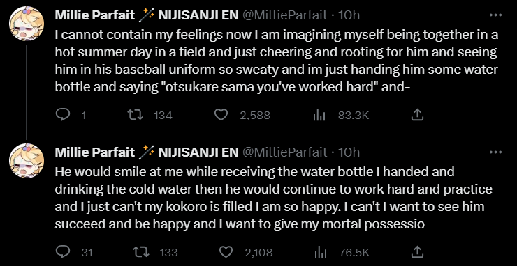
Task: Reply to the first tweet about baseball uniform
Action: [63, 115]
